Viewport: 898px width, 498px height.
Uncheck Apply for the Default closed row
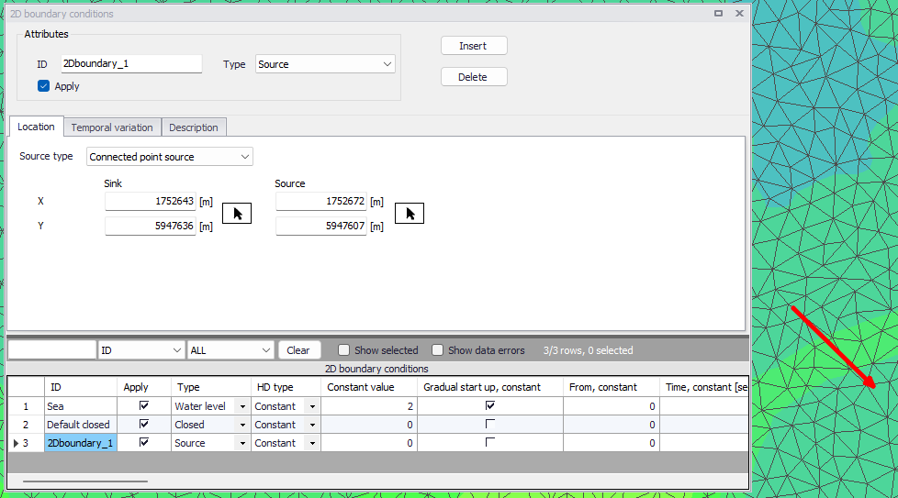(144, 424)
